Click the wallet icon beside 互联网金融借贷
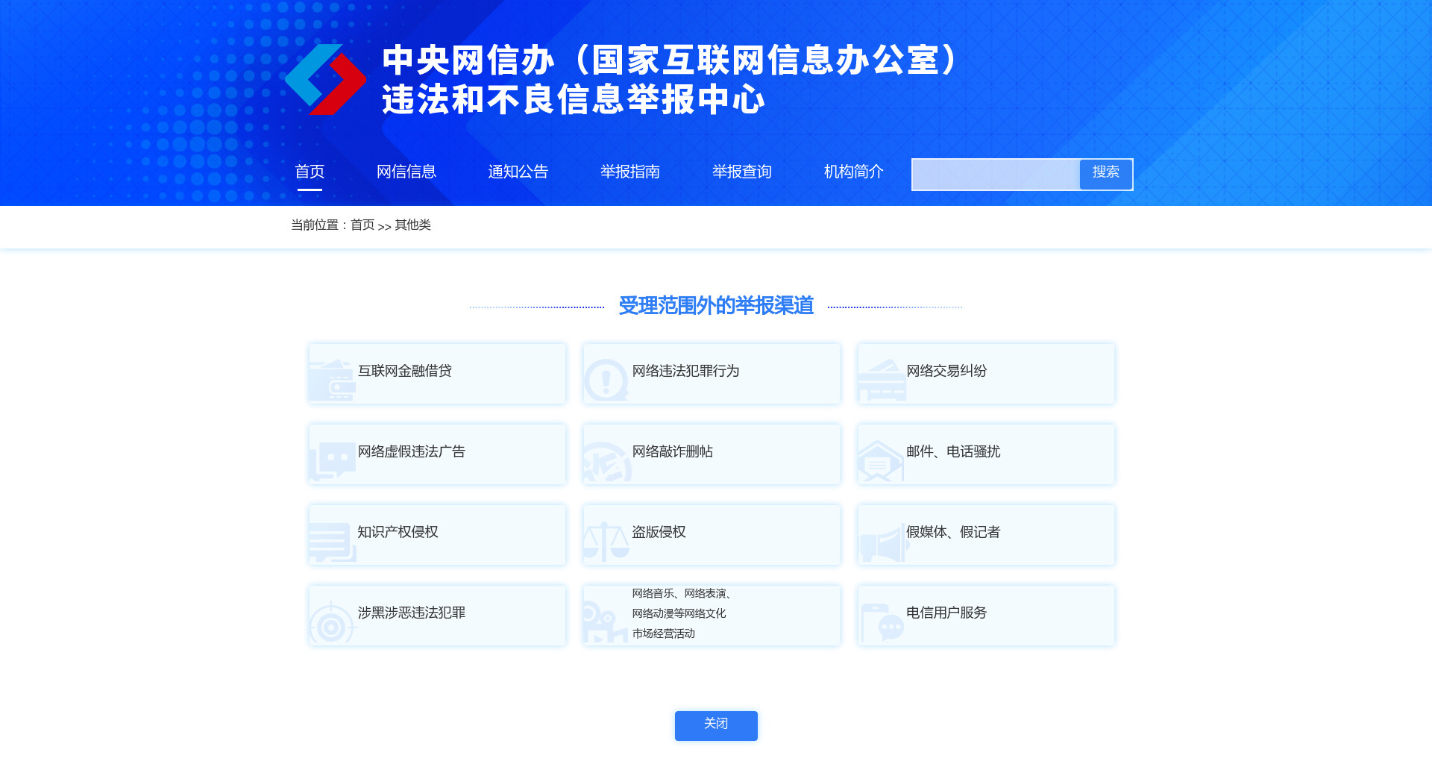 click(x=332, y=381)
